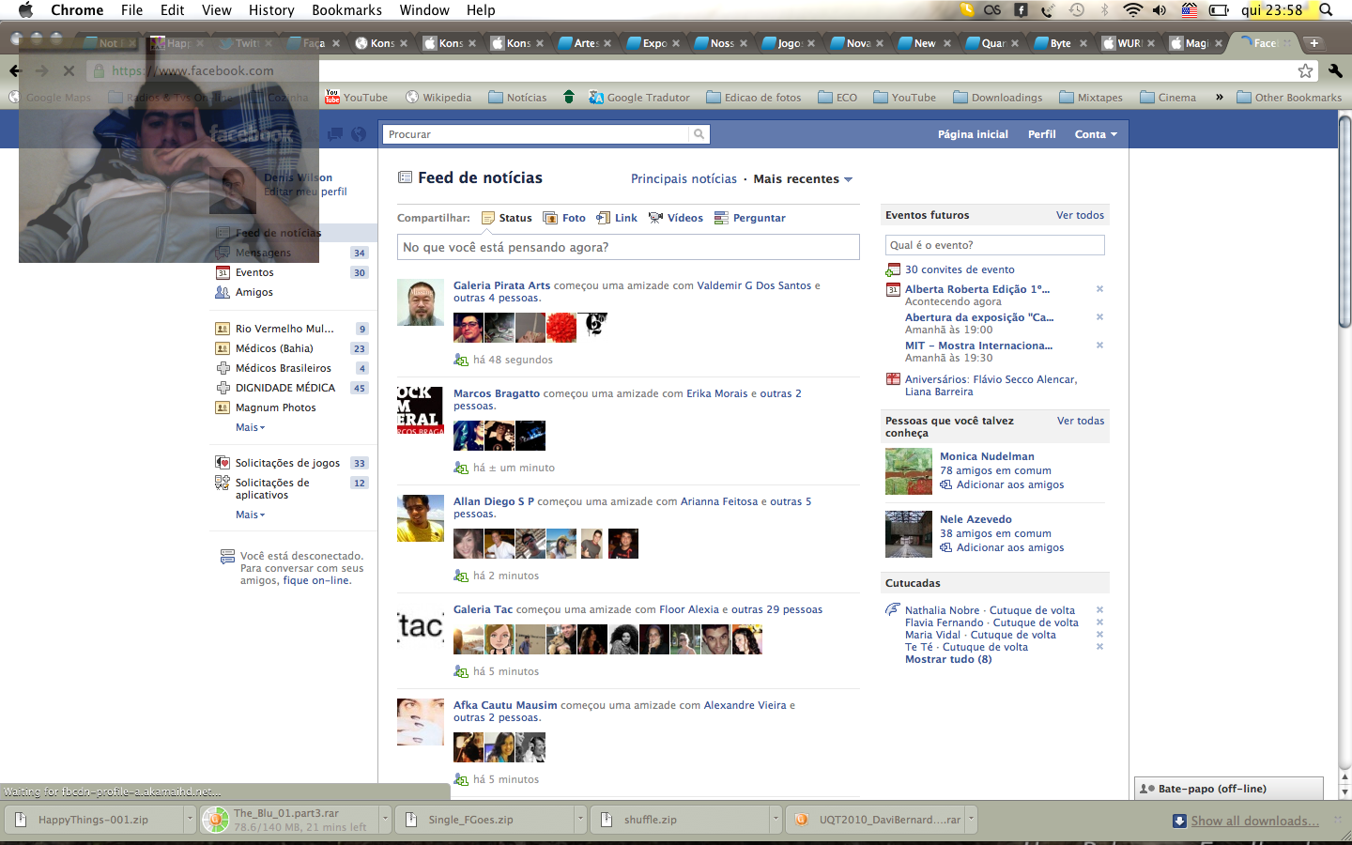Stop page loading with the X button
The width and height of the screenshot is (1352, 845).
69,70
